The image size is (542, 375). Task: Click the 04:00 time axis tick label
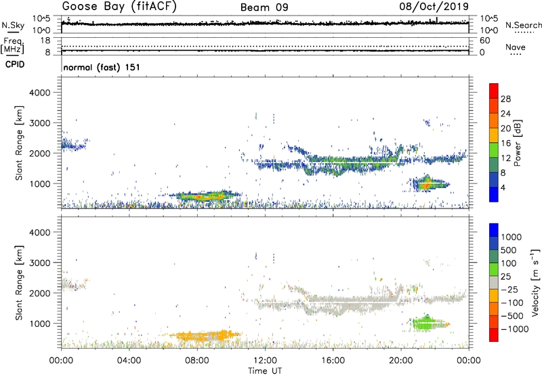tap(129, 361)
